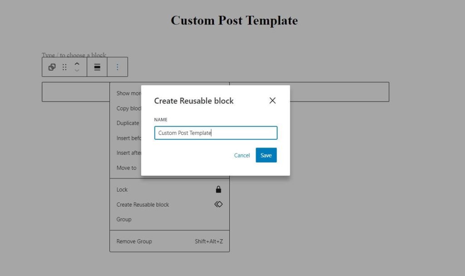Click the NAME field label
This screenshot has height=276, width=465.
[x=161, y=119]
